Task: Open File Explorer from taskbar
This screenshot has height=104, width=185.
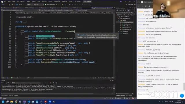Action: [12, 102]
